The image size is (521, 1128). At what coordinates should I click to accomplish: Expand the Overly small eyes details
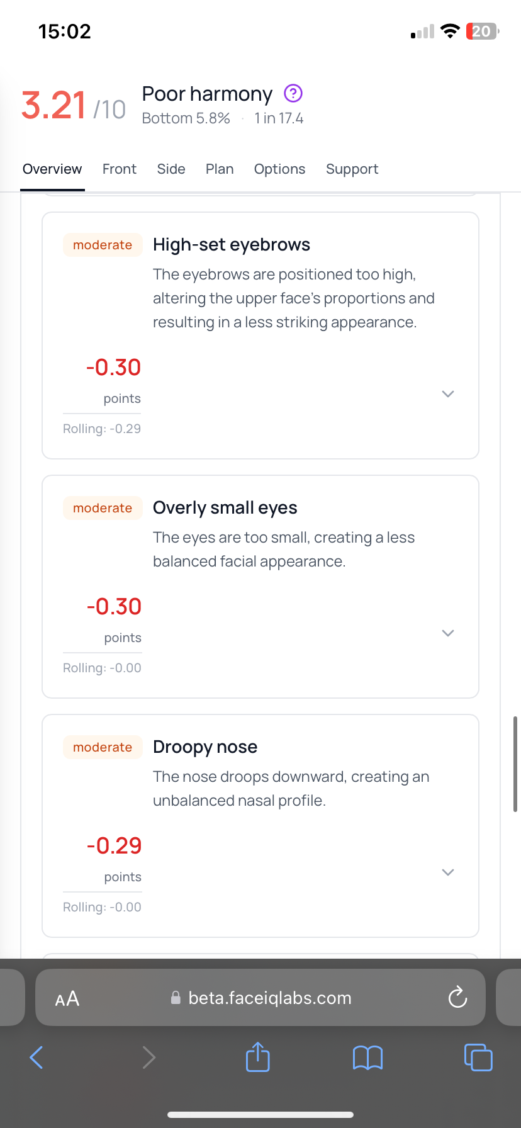[x=448, y=633]
